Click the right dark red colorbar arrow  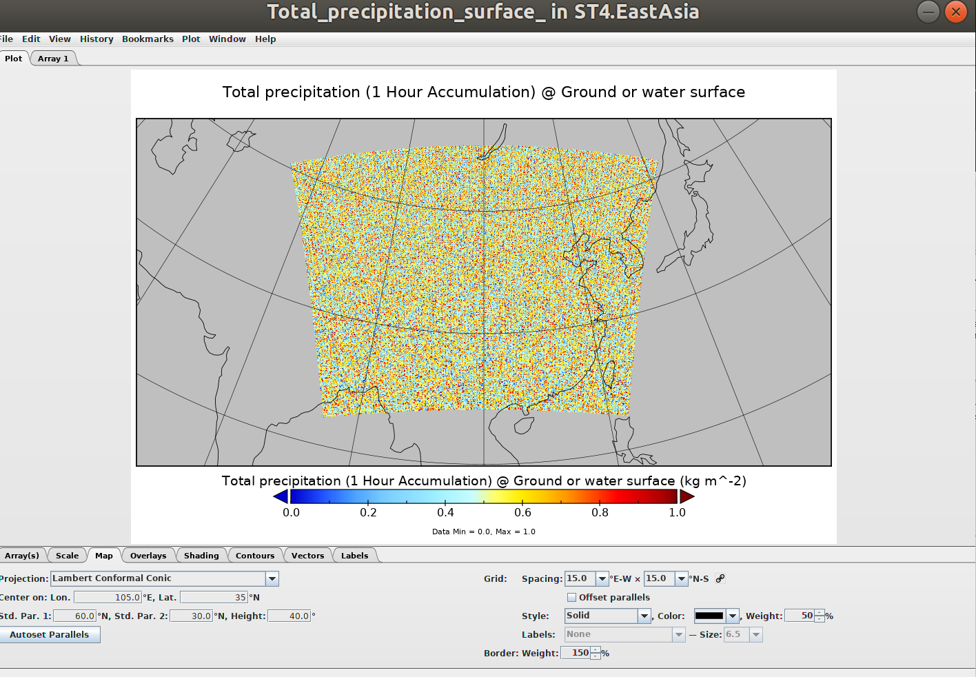687,496
